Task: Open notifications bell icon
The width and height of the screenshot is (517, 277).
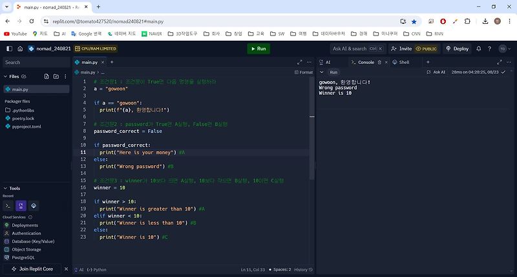Action: click(478, 48)
